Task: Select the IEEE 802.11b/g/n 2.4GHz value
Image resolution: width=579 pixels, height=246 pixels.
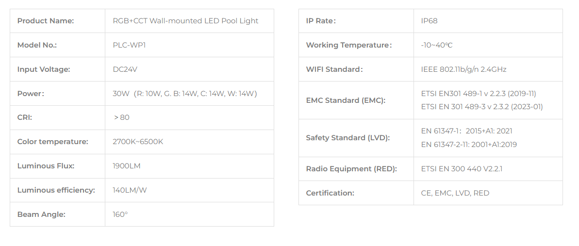Action: coord(463,69)
